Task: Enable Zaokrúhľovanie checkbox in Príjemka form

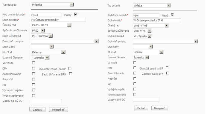Action: tap(34, 74)
